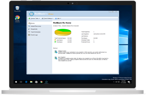Click the green Free Space legend swatch
The width and height of the screenshot is (146, 95).
[x=55, y=42]
